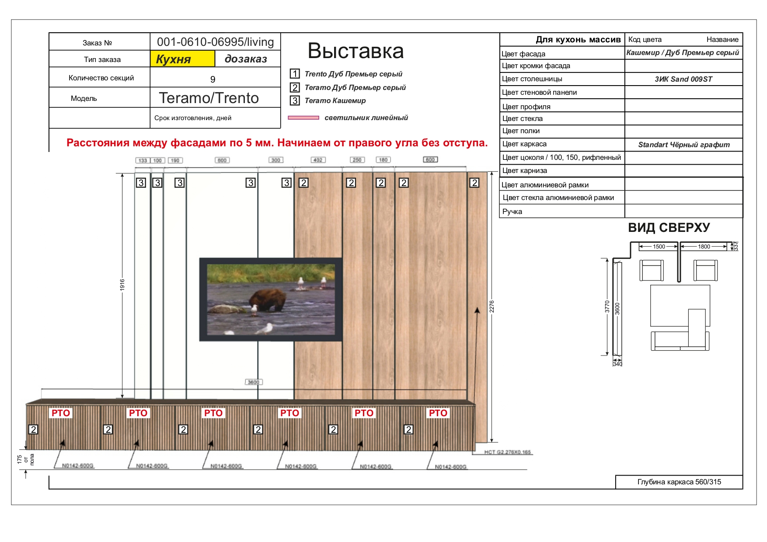Click the order number 001-0610-06995/living field

[x=215, y=42]
